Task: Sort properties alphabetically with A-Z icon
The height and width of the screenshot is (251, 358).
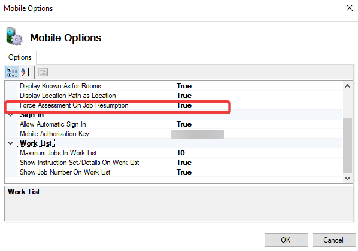Action: pos(26,72)
